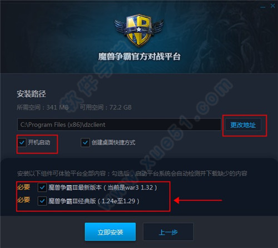Toggle the 开机启动 checkbox
This screenshot has width=278, height=248.
[x=22, y=142]
